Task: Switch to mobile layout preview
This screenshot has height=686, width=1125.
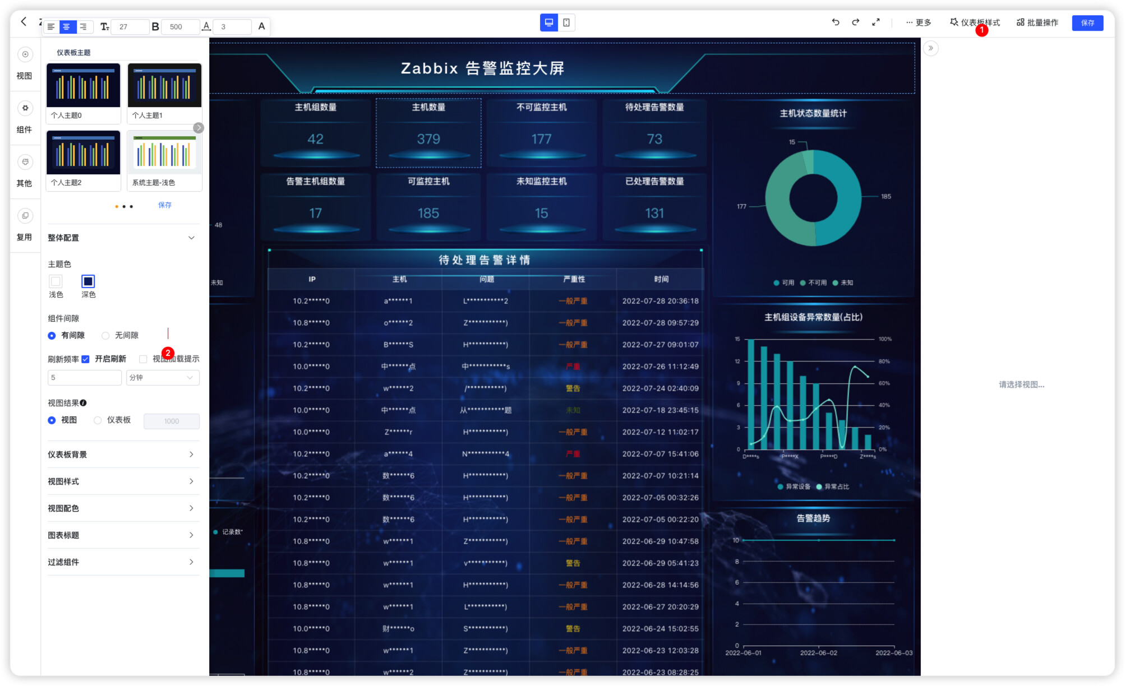Action: pyautogui.click(x=566, y=22)
